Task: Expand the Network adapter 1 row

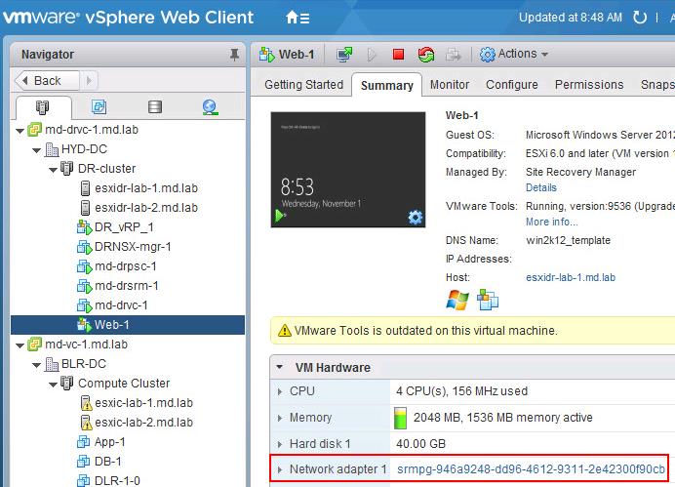Action: [280, 469]
